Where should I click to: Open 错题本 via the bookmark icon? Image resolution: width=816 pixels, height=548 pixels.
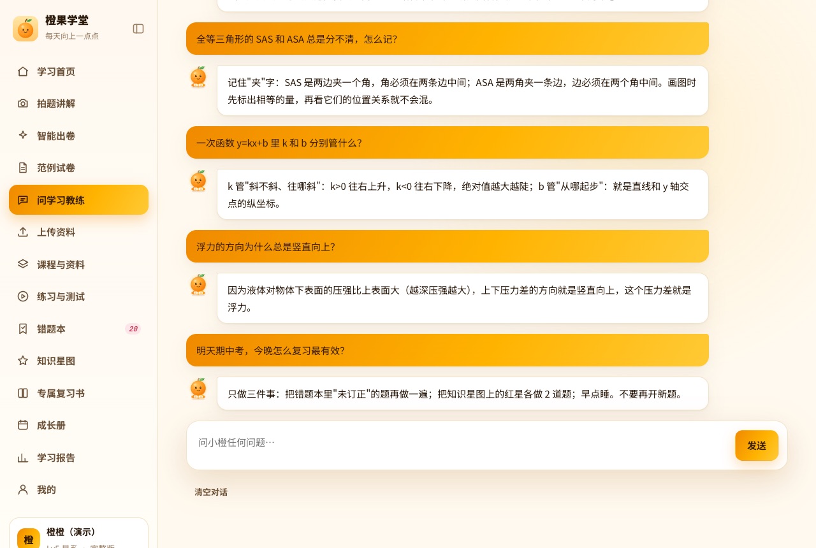click(23, 329)
